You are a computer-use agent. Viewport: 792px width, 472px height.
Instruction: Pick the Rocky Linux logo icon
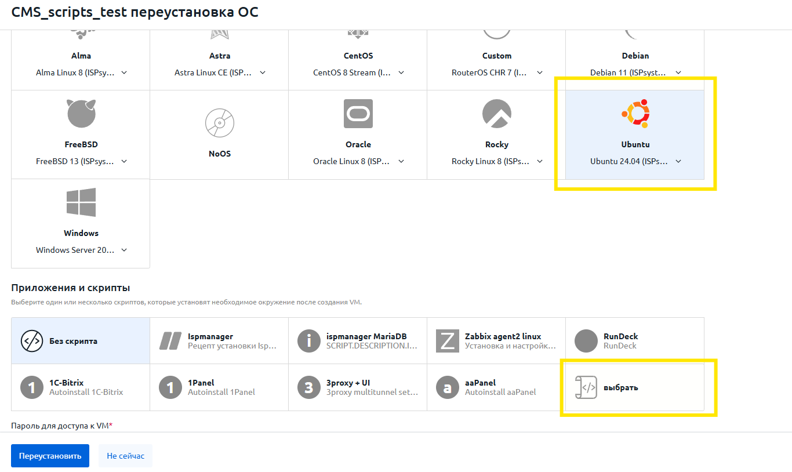pyautogui.click(x=496, y=114)
